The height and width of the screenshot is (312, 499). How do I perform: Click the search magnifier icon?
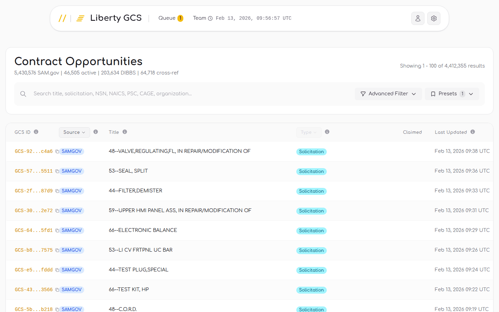point(23,94)
